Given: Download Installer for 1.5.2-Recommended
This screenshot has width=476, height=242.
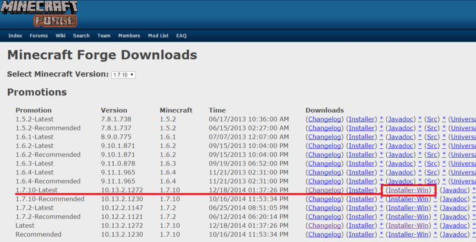Looking at the screenshot, I should click(362, 128).
